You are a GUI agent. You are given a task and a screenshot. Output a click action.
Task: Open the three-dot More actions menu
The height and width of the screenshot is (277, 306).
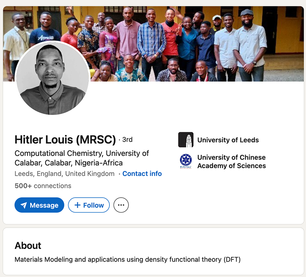tap(121, 205)
